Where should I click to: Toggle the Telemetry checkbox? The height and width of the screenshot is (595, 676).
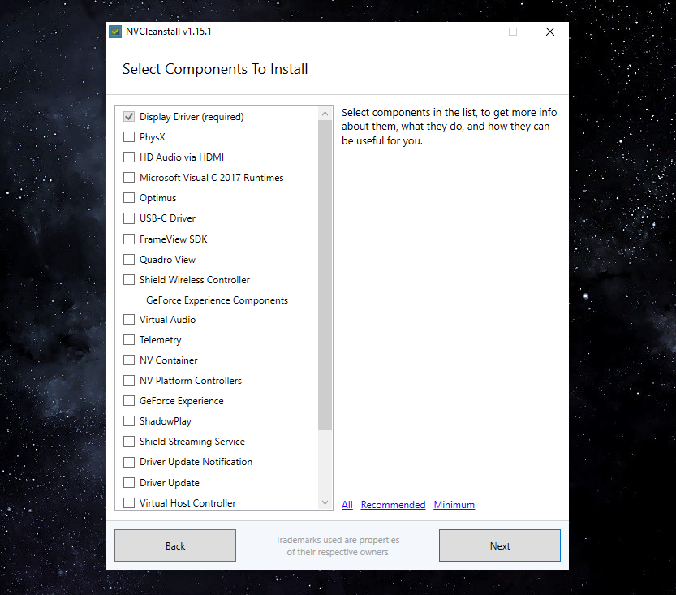129,340
